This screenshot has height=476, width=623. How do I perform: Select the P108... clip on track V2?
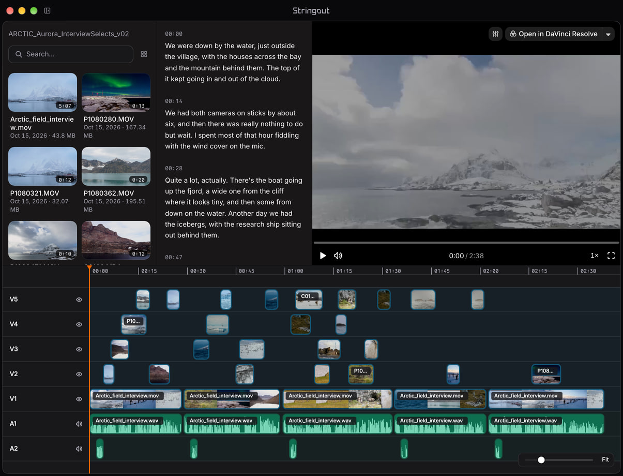coord(546,374)
